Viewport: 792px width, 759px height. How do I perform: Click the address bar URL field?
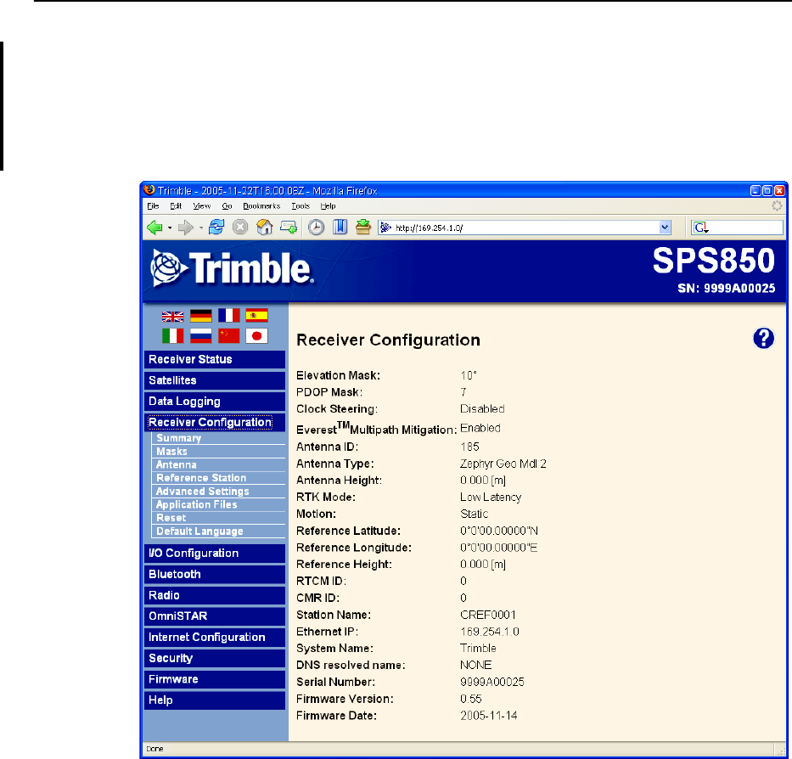click(x=525, y=228)
